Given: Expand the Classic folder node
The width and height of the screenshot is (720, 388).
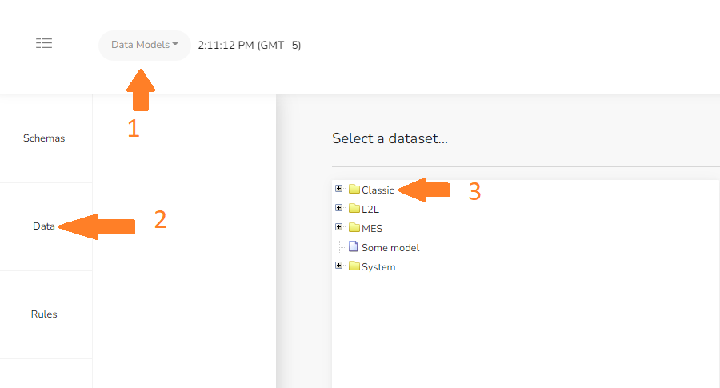Looking at the screenshot, I should pos(339,189).
